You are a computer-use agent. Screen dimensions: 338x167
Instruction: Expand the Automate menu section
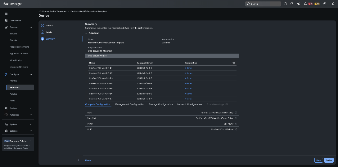(31, 115)
